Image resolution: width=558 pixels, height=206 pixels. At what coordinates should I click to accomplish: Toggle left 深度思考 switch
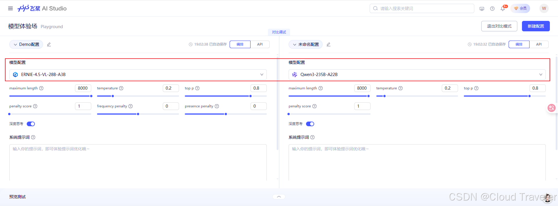tap(31, 124)
